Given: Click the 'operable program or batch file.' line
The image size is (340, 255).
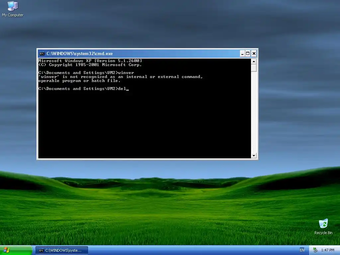Looking at the screenshot, I should pyautogui.click(x=79, y=81).
